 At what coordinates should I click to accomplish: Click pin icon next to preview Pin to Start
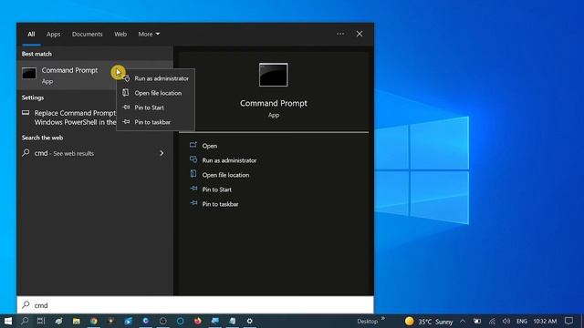point(193,189)
